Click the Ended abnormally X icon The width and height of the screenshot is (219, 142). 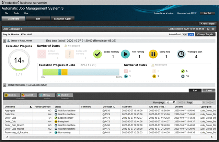click(x=42, y=54)
